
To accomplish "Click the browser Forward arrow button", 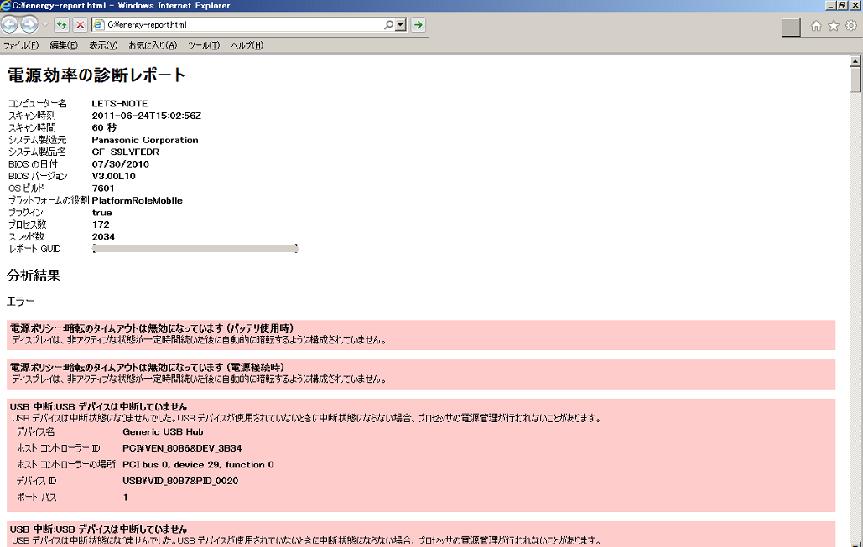I will click(x=29, y=25).
